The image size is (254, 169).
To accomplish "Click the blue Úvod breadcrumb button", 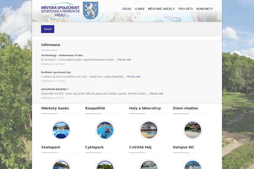I will point(47,29).
